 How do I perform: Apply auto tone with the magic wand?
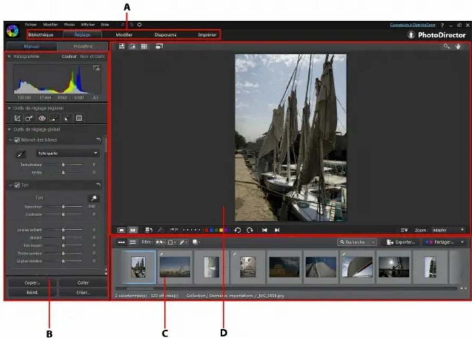pos(94,198)
